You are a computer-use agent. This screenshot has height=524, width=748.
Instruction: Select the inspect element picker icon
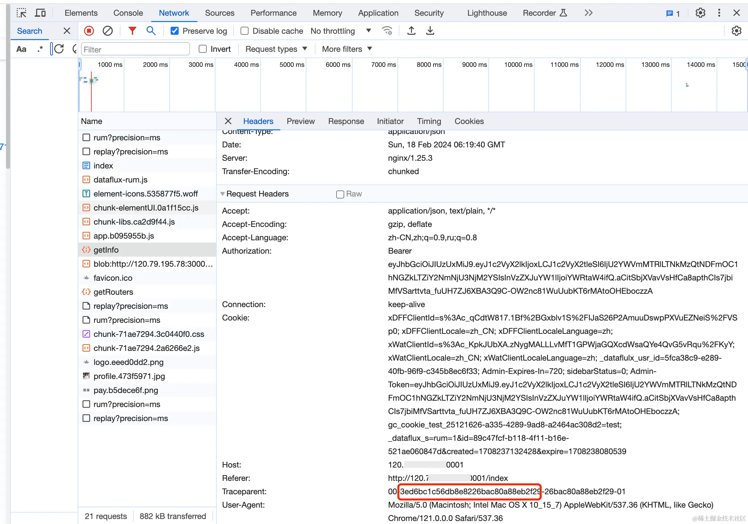[x=21, y=13]
